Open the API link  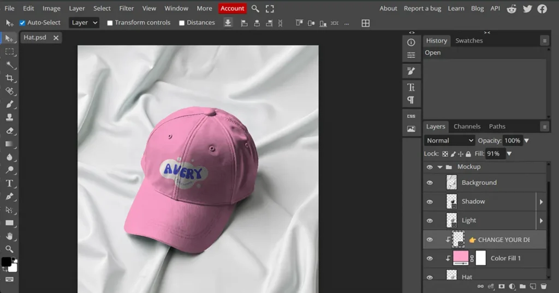pyautogui.click(x=495, y=9)
